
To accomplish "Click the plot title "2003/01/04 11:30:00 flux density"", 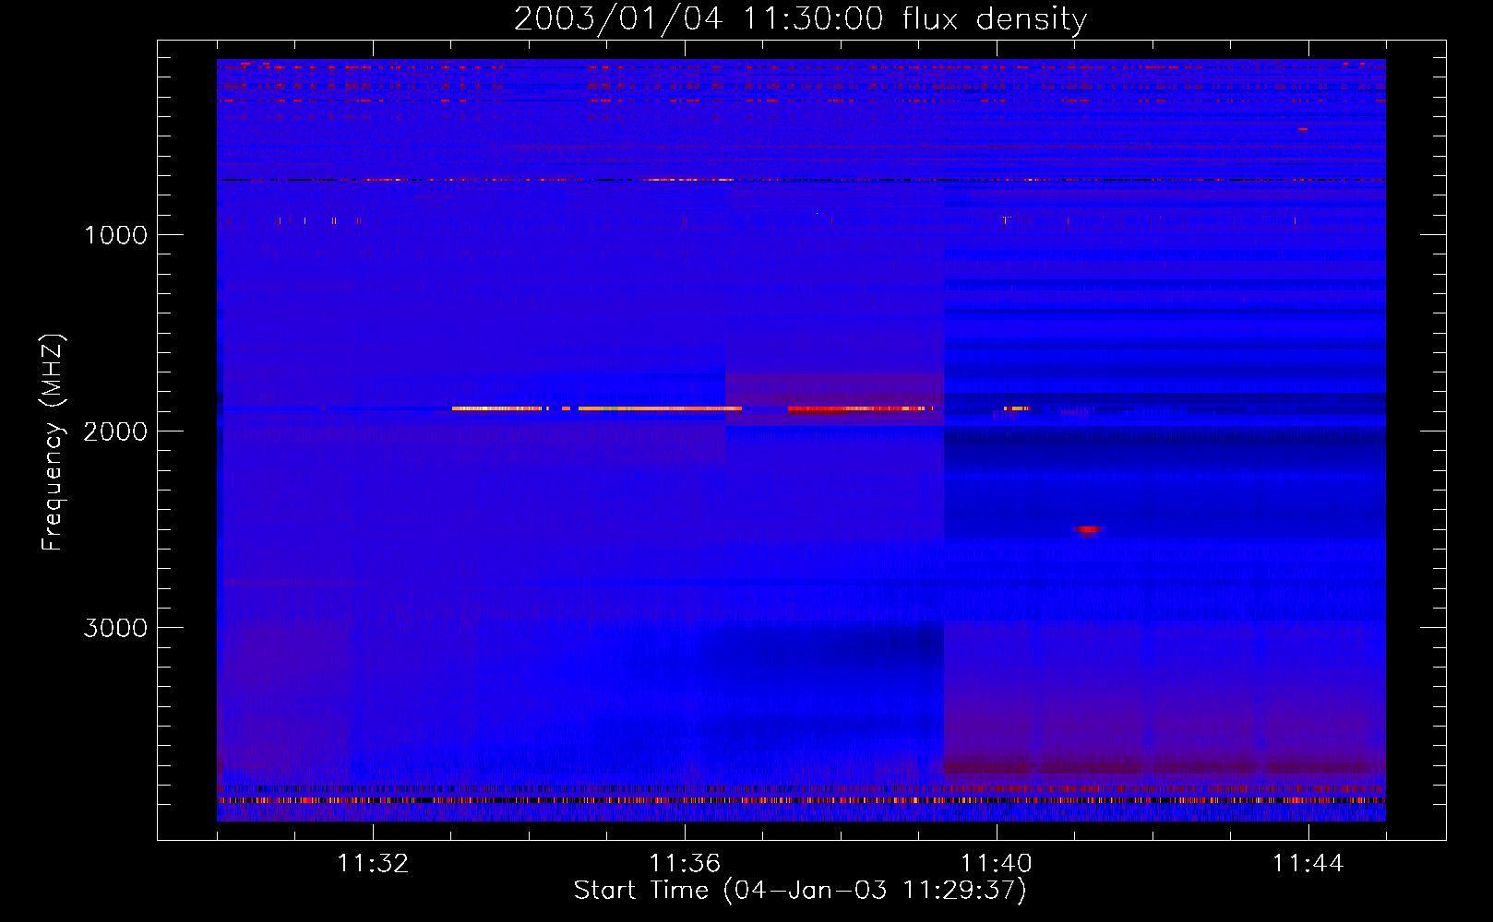I will coord(800,18).
